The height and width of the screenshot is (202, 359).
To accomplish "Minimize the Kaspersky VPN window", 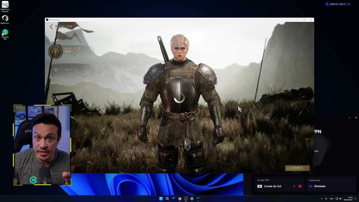I will tap(349, 118).
